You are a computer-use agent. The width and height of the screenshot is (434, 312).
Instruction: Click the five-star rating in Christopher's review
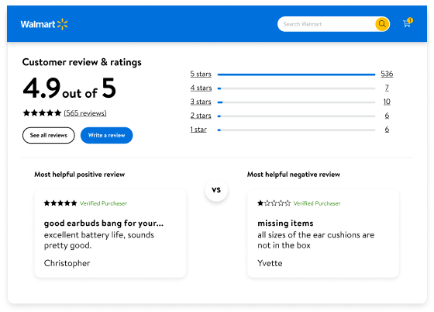pyautogui.click(x=60, y=203)
